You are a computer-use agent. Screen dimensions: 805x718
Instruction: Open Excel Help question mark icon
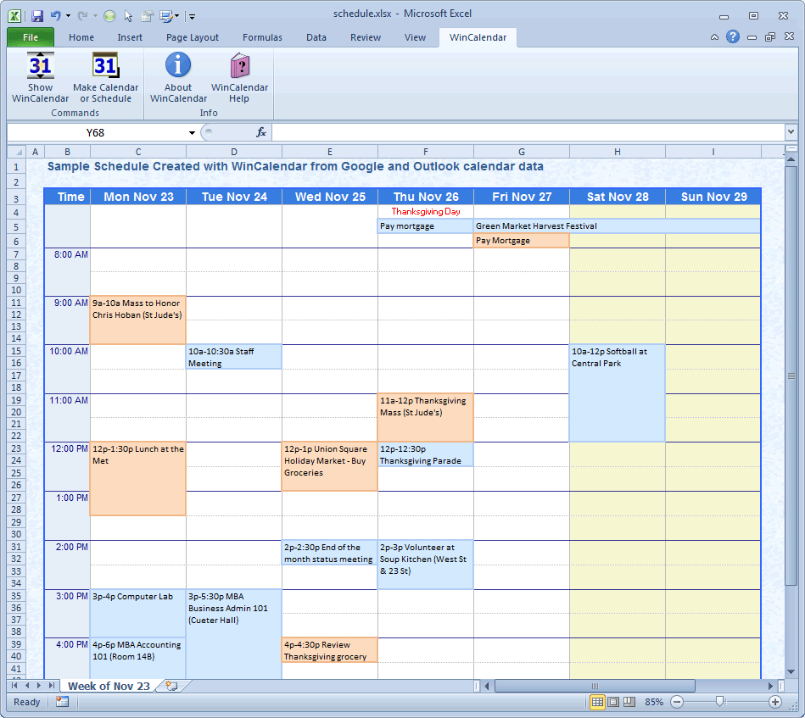[733, 37]
